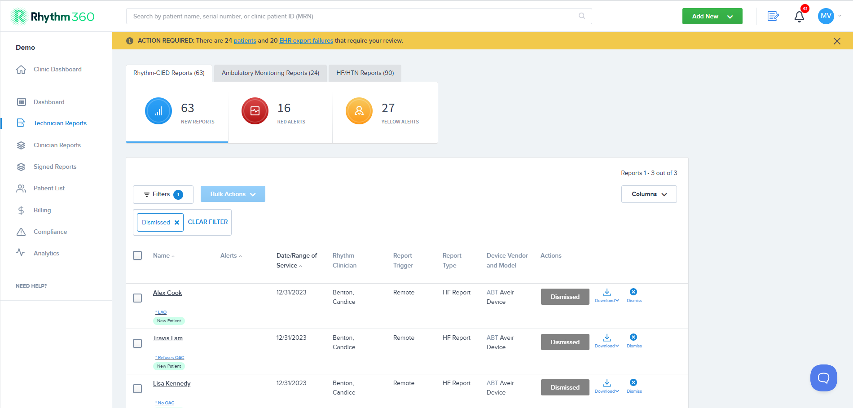
Task: Go to Signed Reports in sidebar
Action: coord(55,167)
